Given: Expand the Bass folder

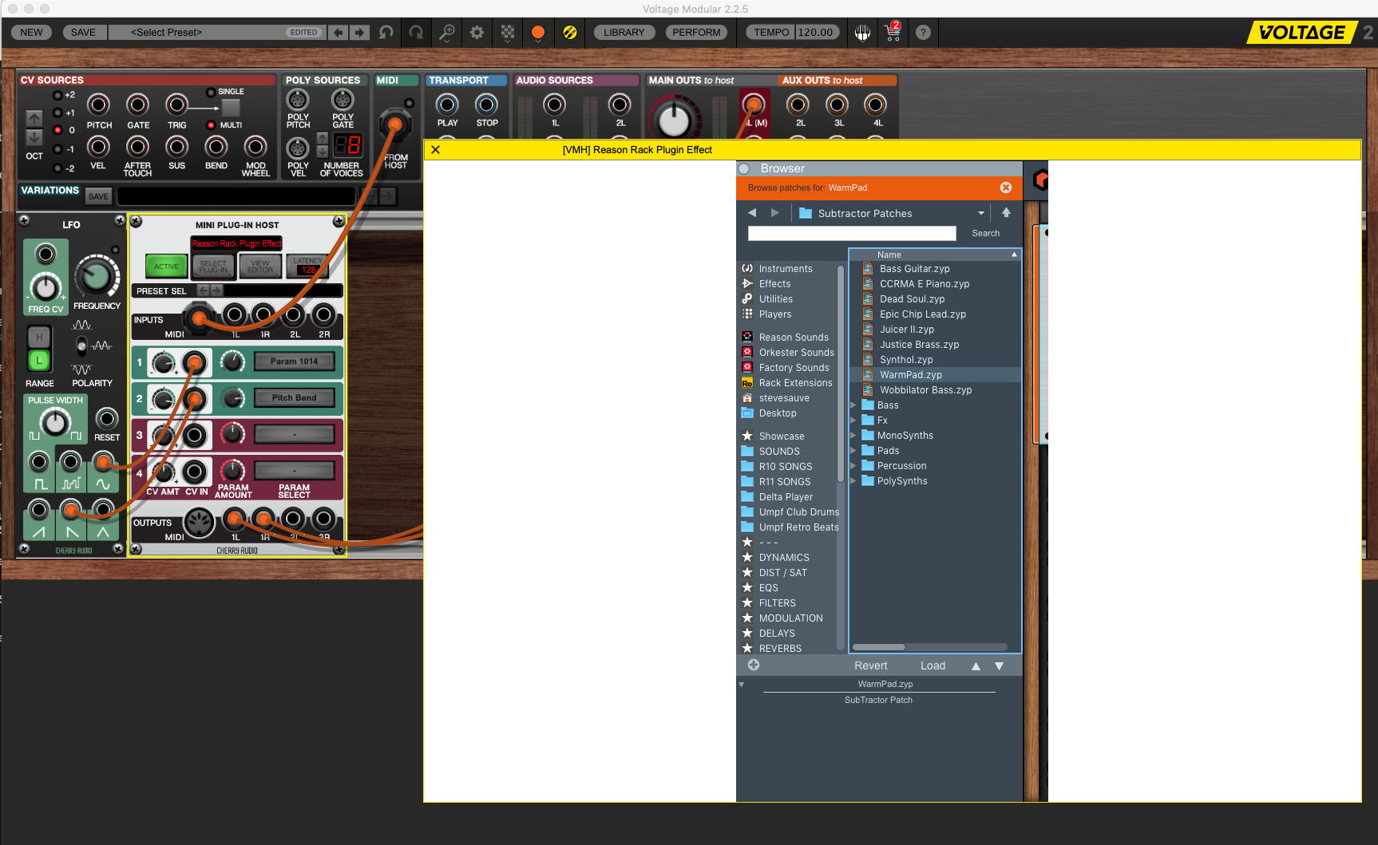Looking at the screenshot, I should pyautogui.click(x=853, y=405).
